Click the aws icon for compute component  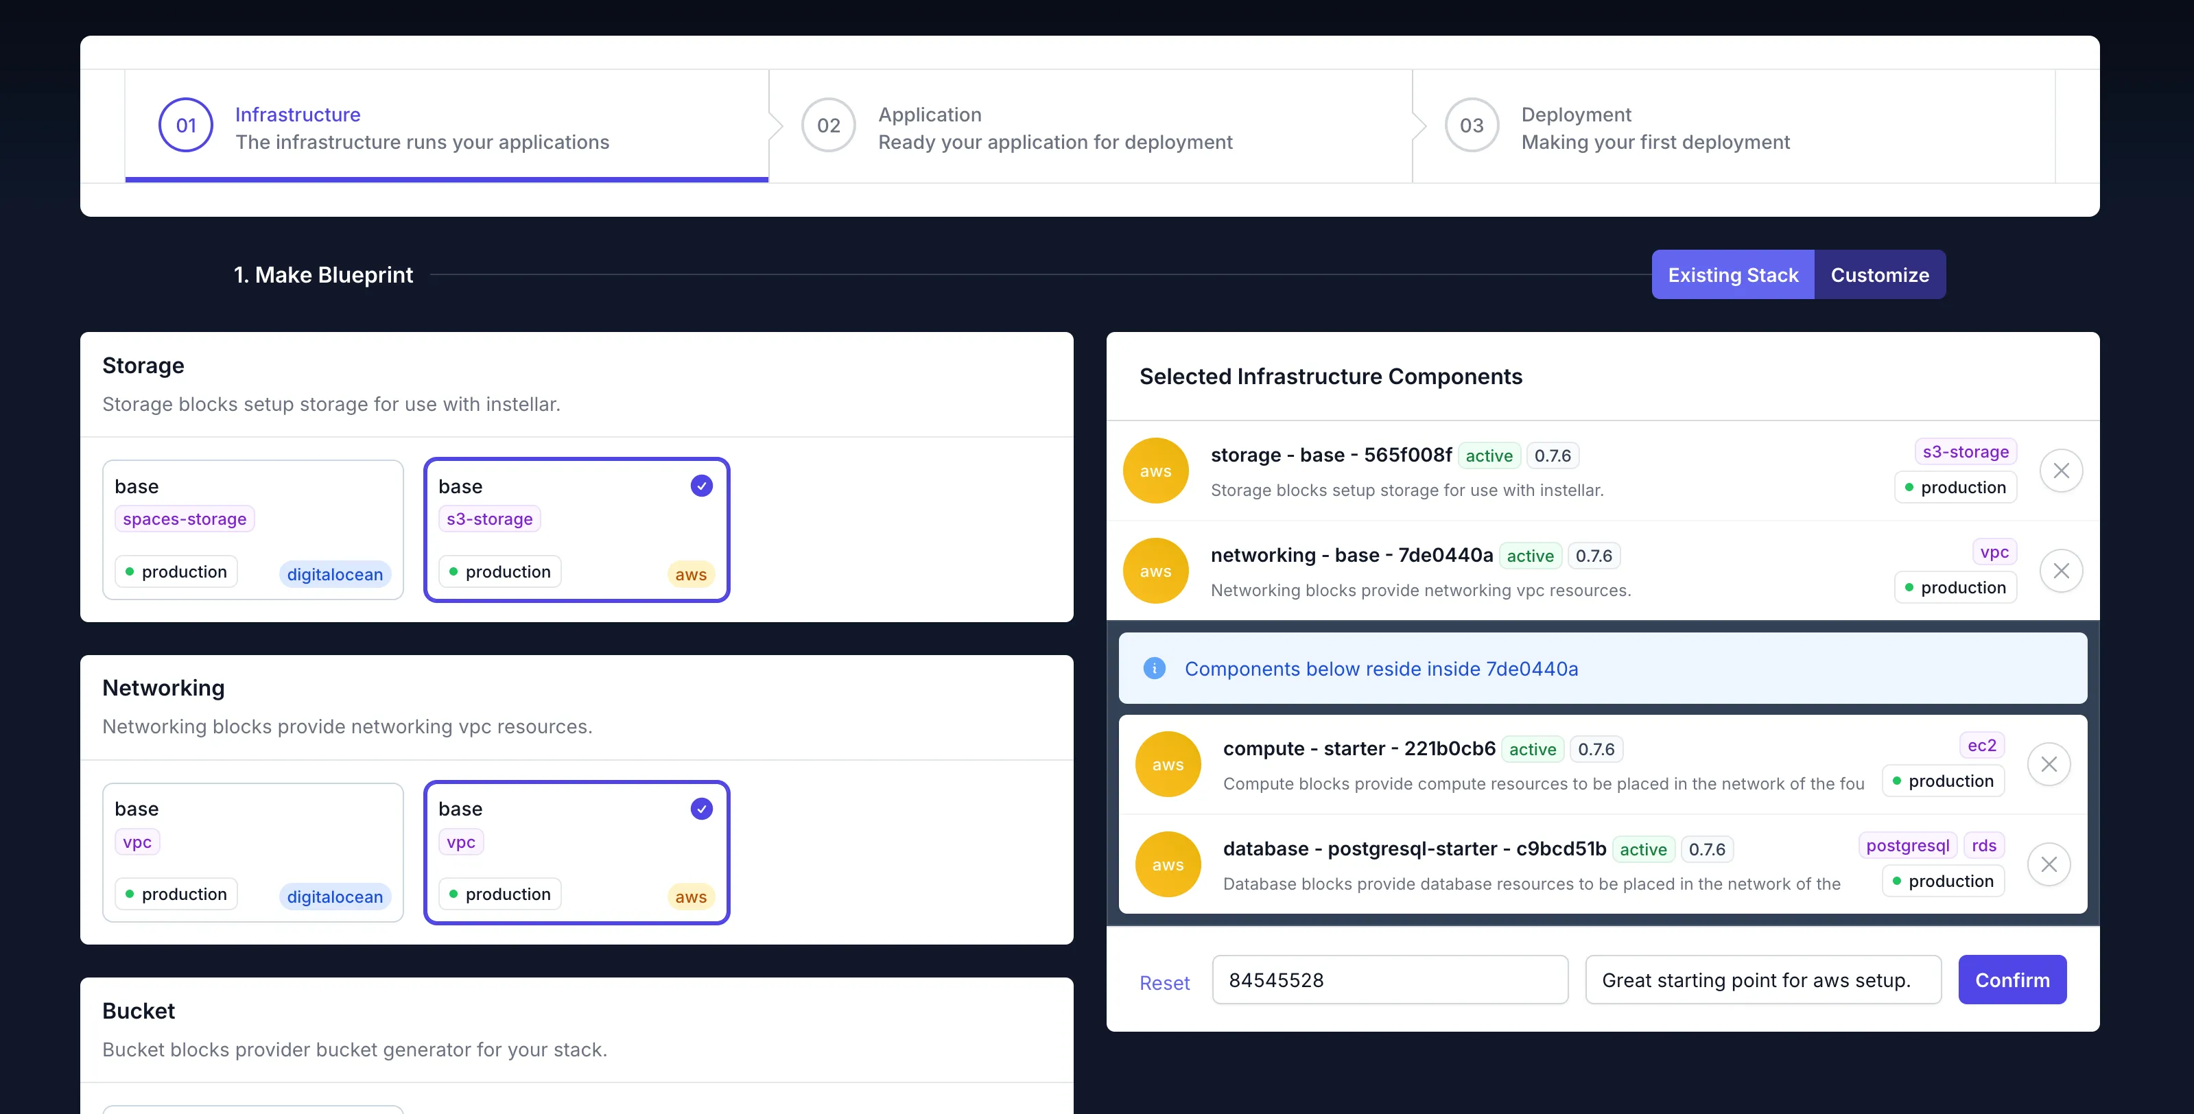click(1168, 764)
